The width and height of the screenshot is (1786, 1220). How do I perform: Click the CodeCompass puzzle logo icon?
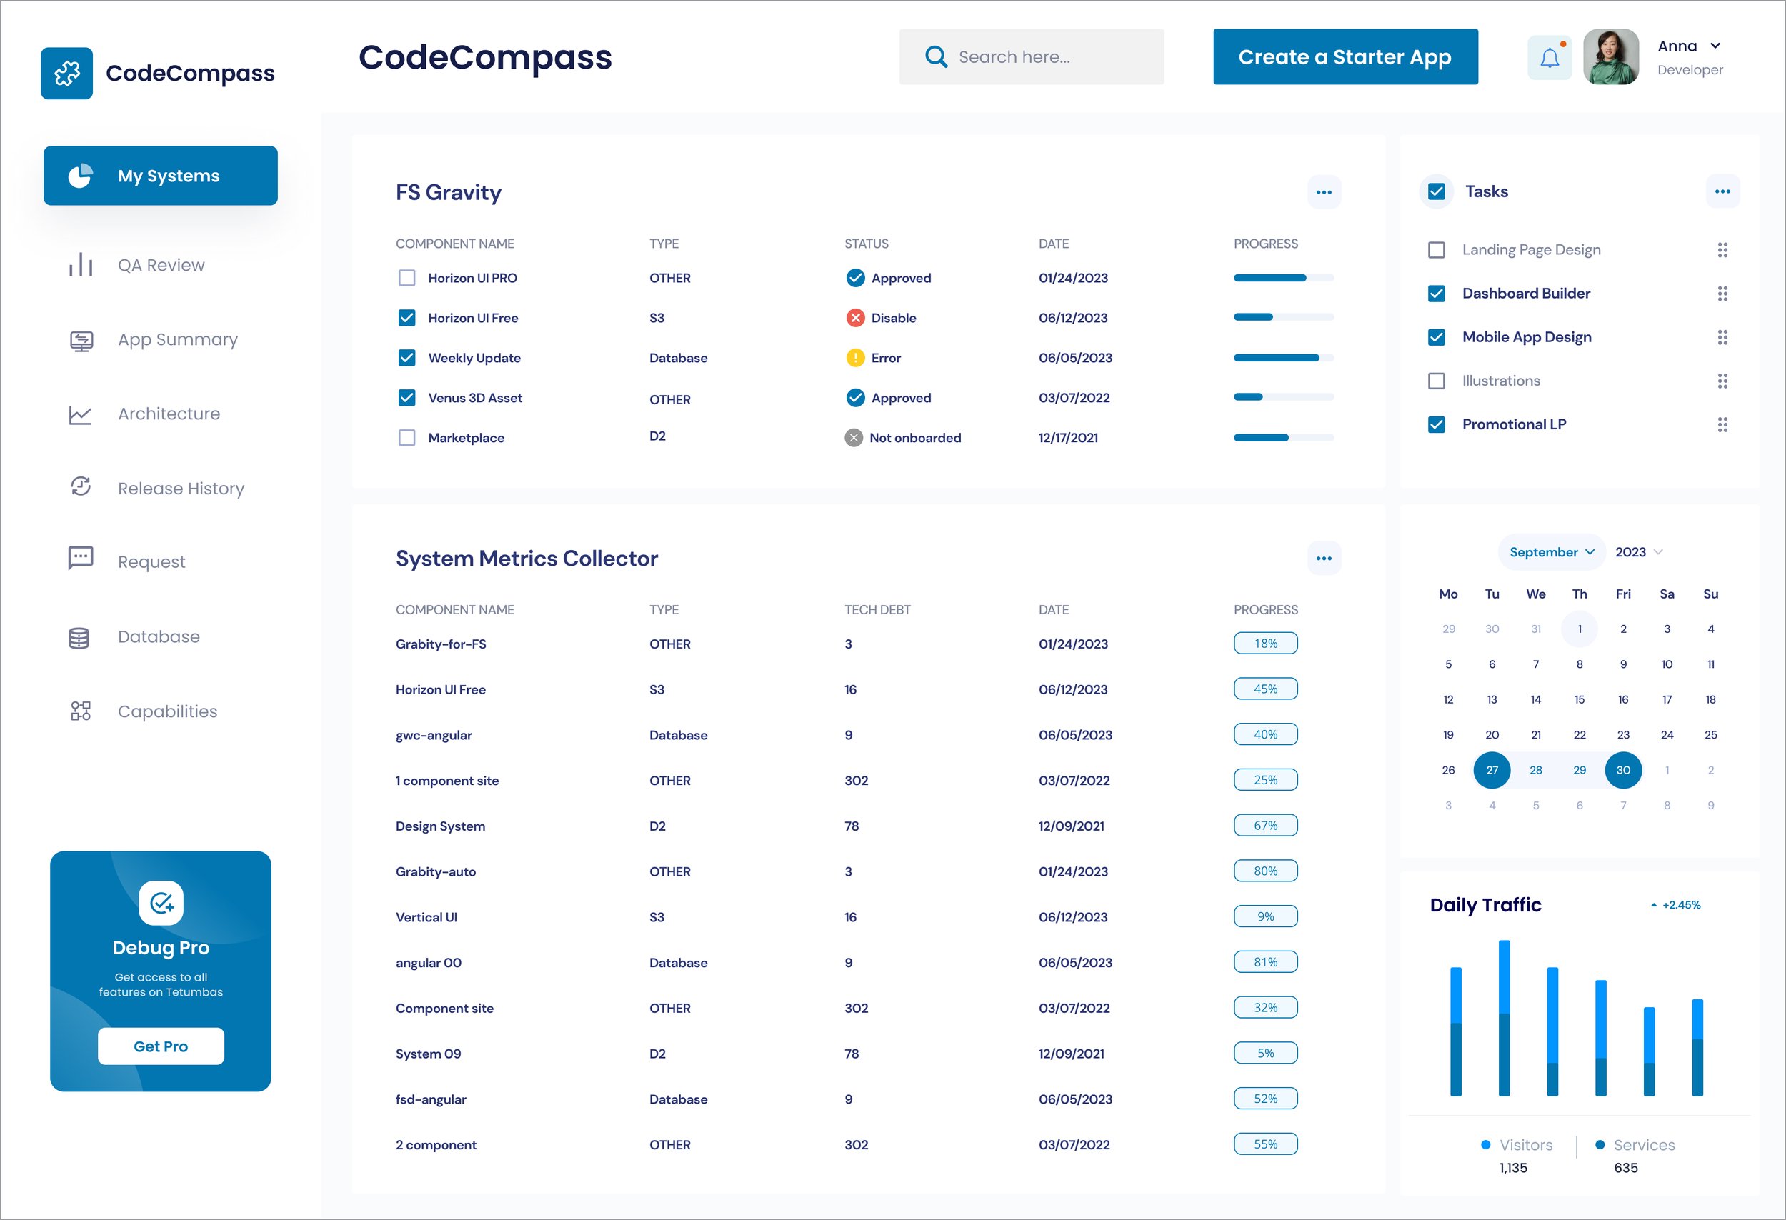pos(67,73)
